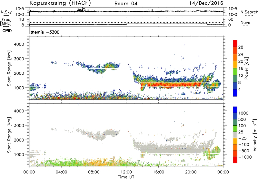Click the date '14/Dec/2016'
Image resolution: width=258 pixels, height=179 pixels.
[206, 3]
